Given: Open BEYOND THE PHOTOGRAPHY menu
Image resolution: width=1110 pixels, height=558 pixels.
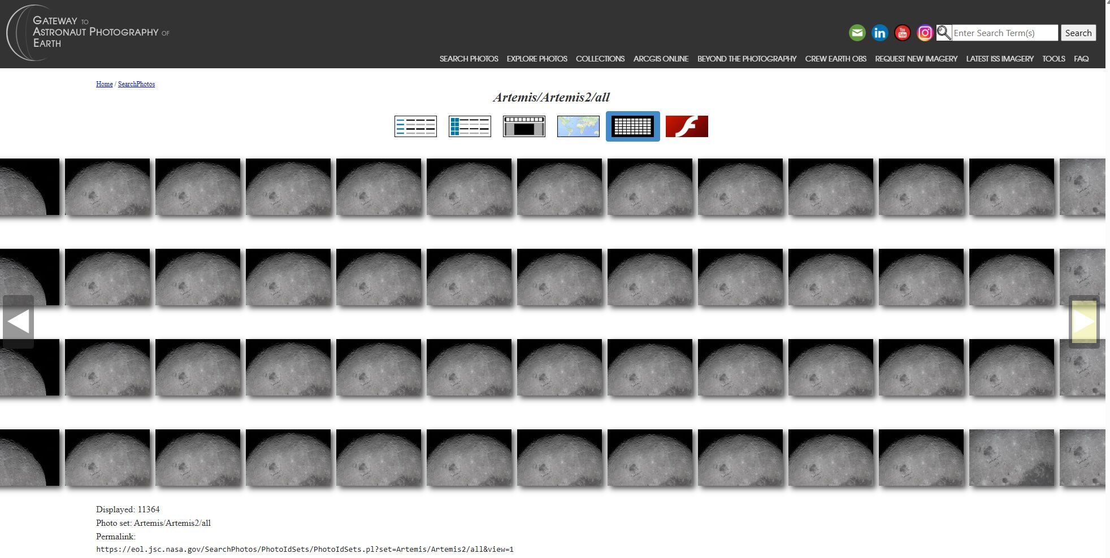Looking at the screenshot, I should click(x=747, y=59).
